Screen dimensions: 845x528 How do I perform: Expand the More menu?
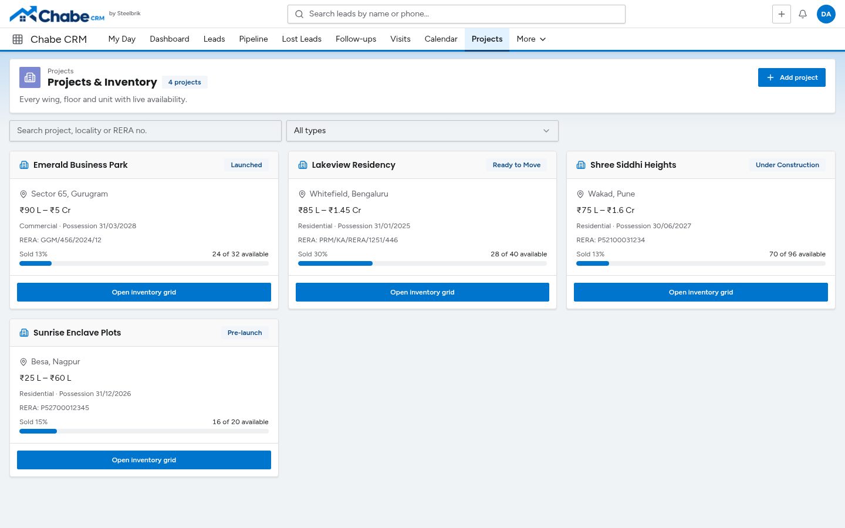531,39
